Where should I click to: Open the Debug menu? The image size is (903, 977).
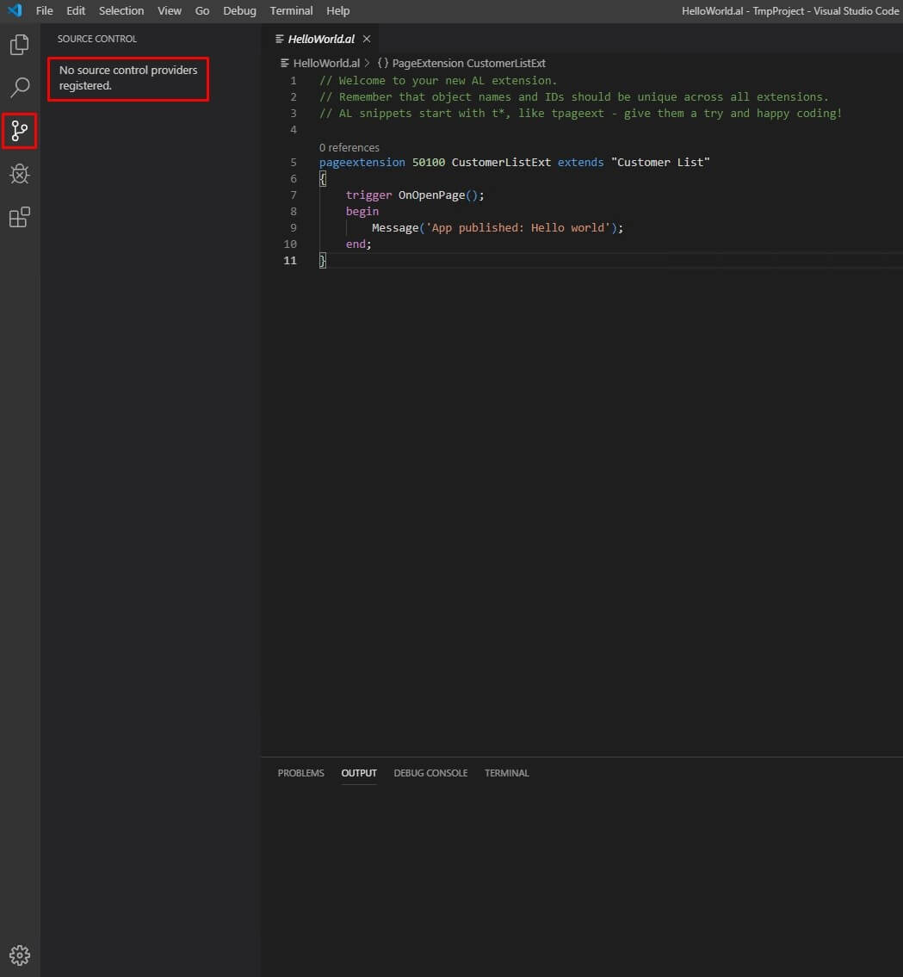point(240,10)
